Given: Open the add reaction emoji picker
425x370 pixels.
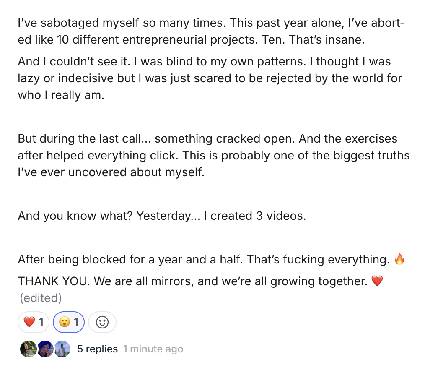Looking at the screenshot, I should point(102,322).
